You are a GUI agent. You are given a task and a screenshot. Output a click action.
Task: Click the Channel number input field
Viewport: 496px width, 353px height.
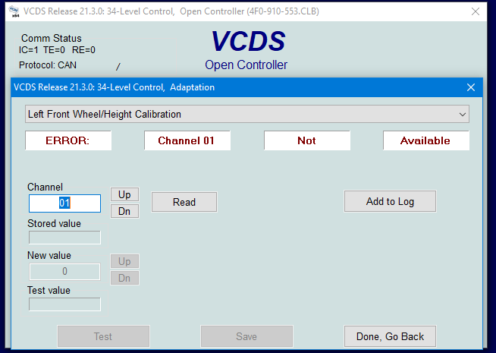click(65, 203)
